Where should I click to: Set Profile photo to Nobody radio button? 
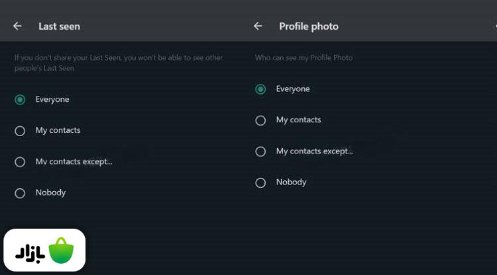coord(260,182)
